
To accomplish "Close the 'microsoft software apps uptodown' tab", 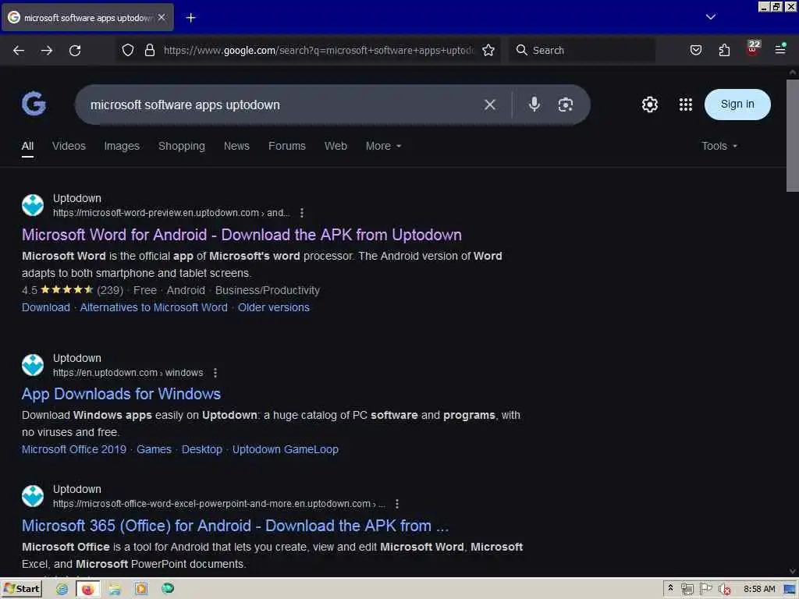I will click(162, 18).
